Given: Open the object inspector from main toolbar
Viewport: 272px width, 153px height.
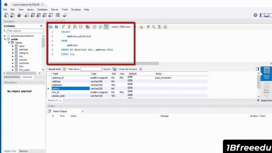Looking at the screenshot, I should 19,15.
